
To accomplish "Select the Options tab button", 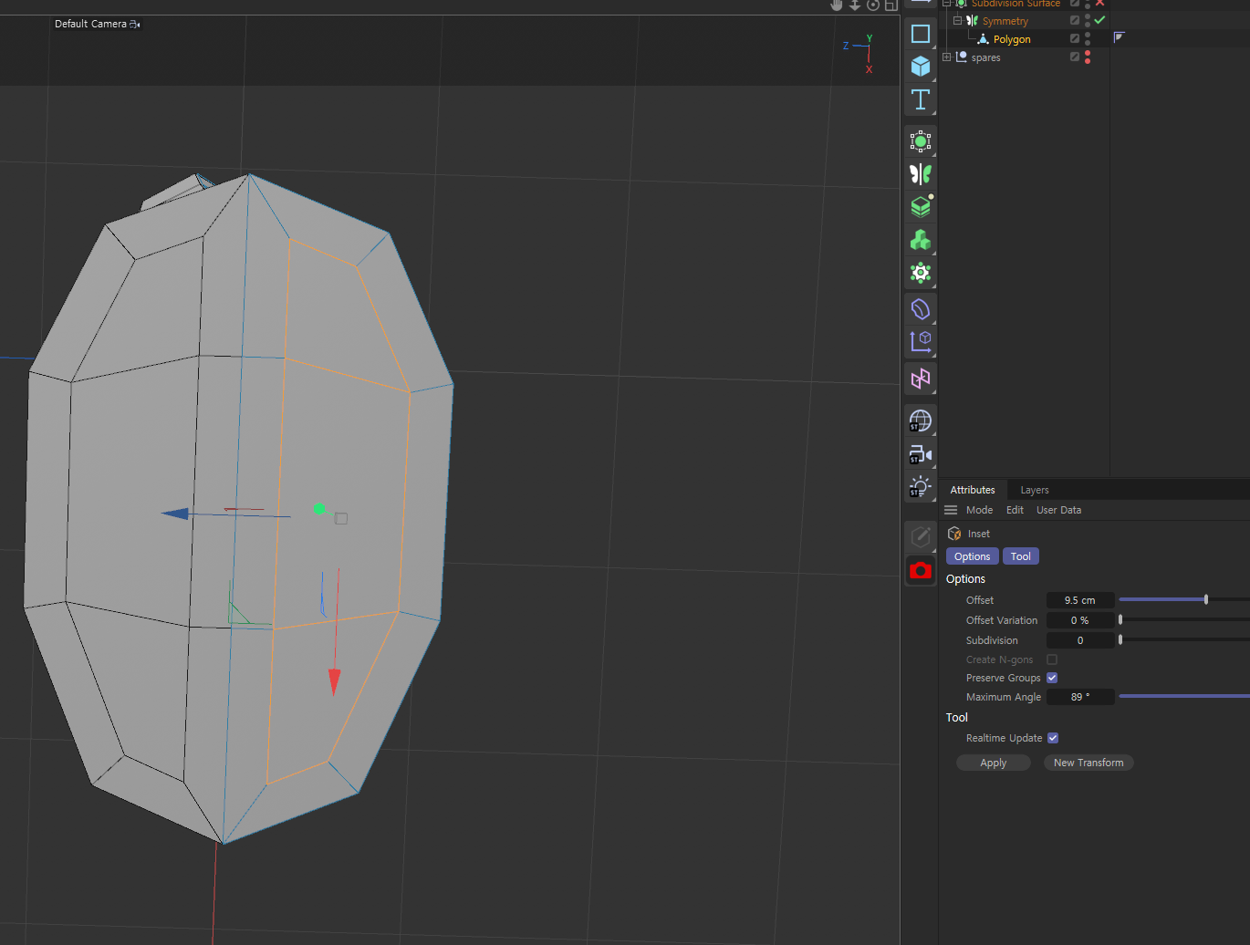I will (x=972, y=556).
